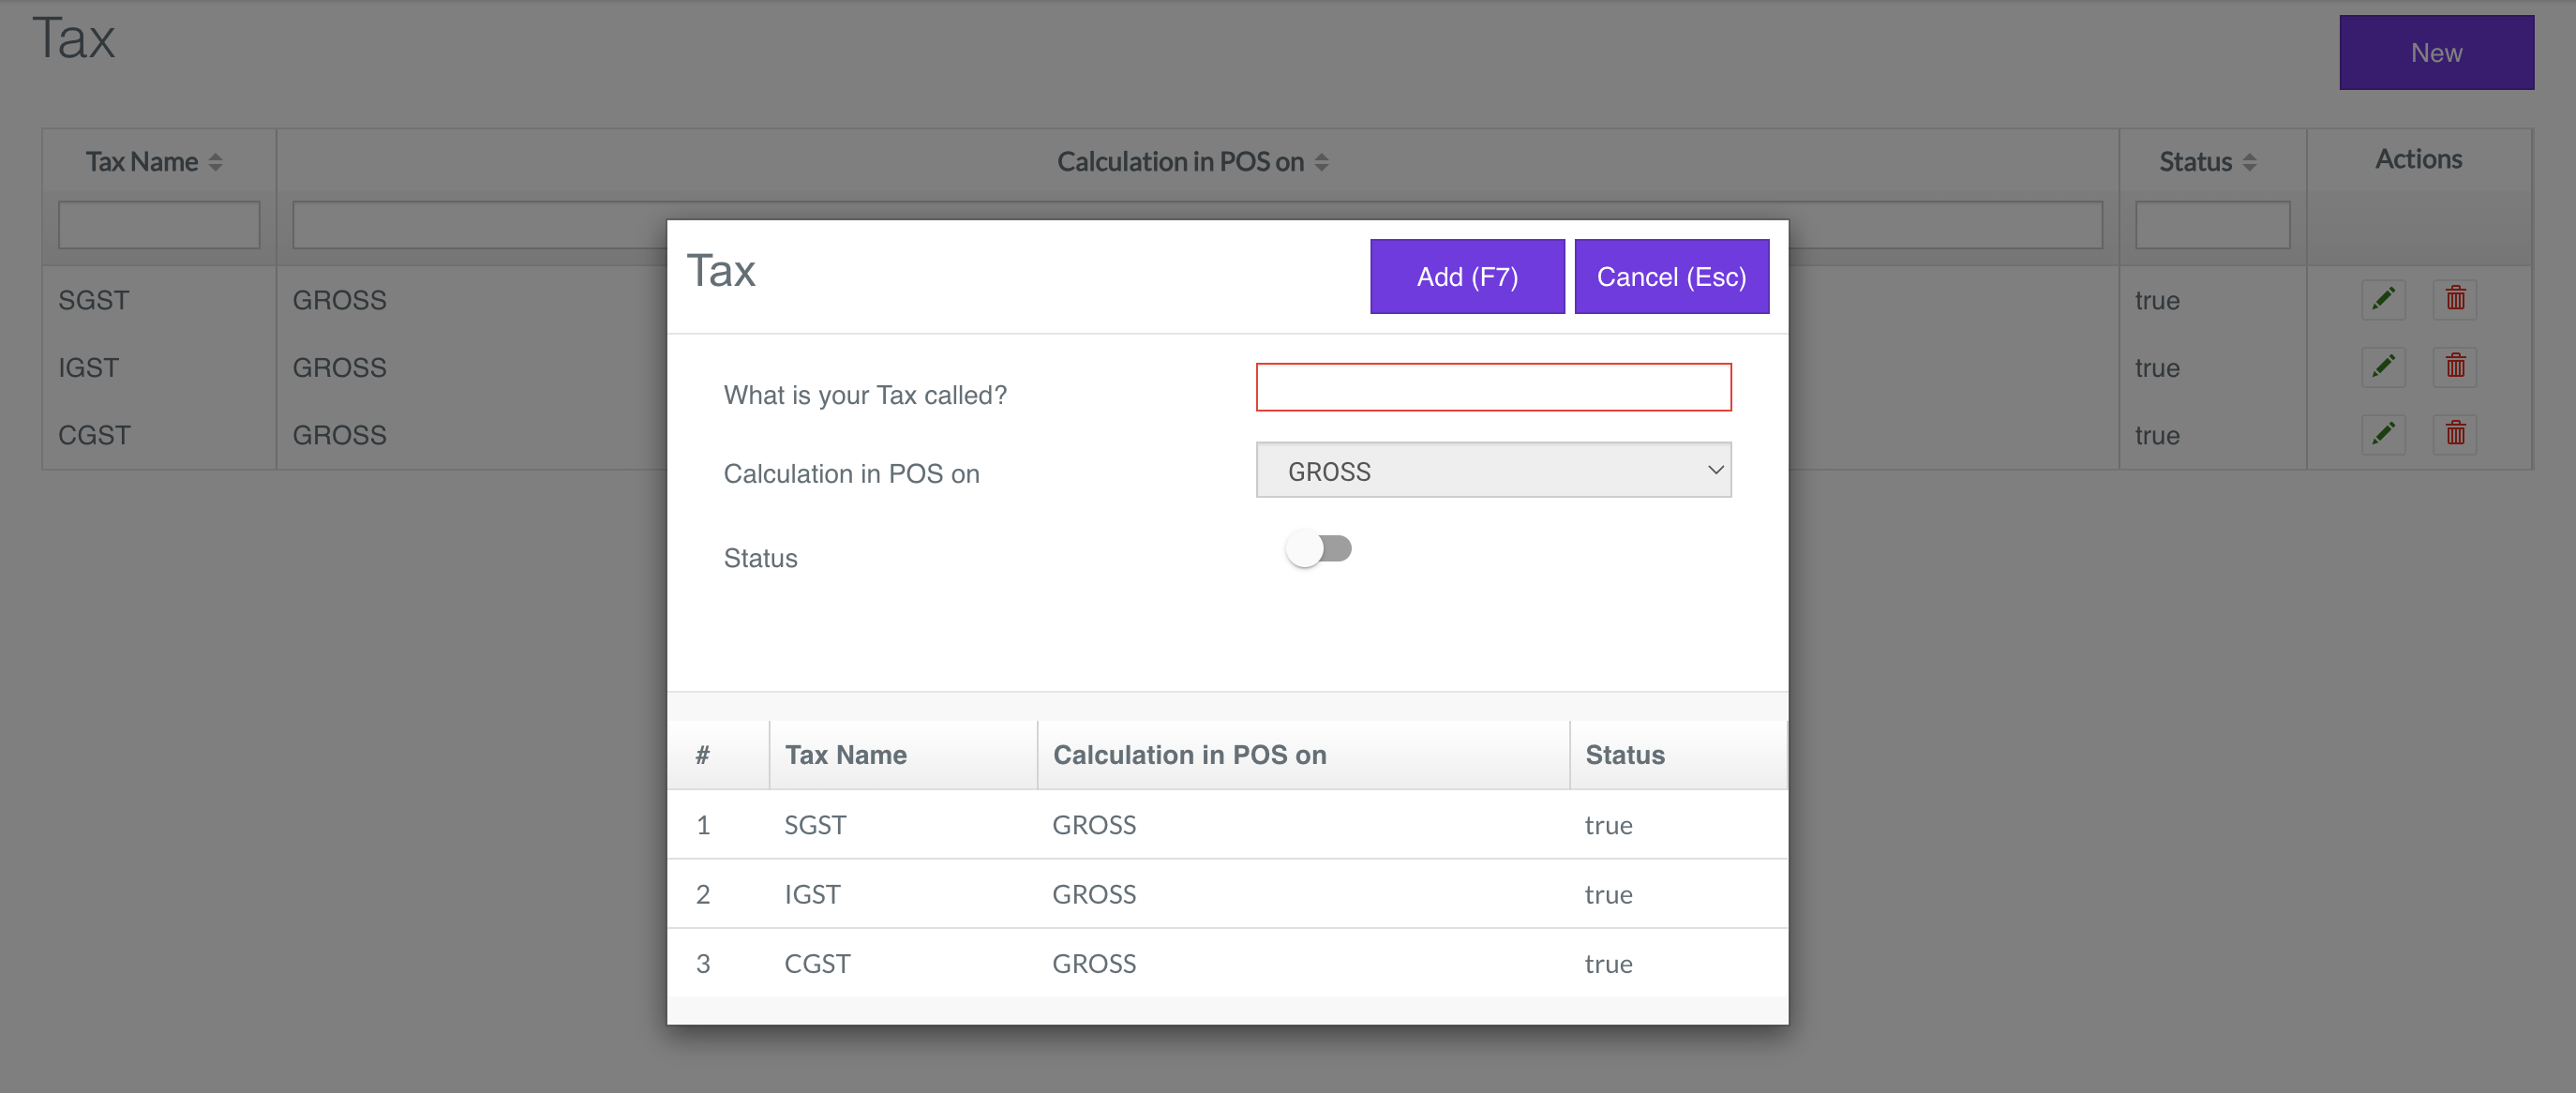Focus the 'What is your Tax called?' field
The width and height of the screenshot is (2576, 1093).
point(1493,388)
